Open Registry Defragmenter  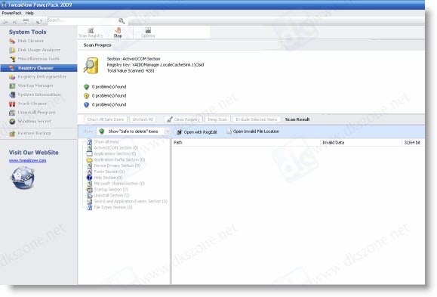[38, 76]
